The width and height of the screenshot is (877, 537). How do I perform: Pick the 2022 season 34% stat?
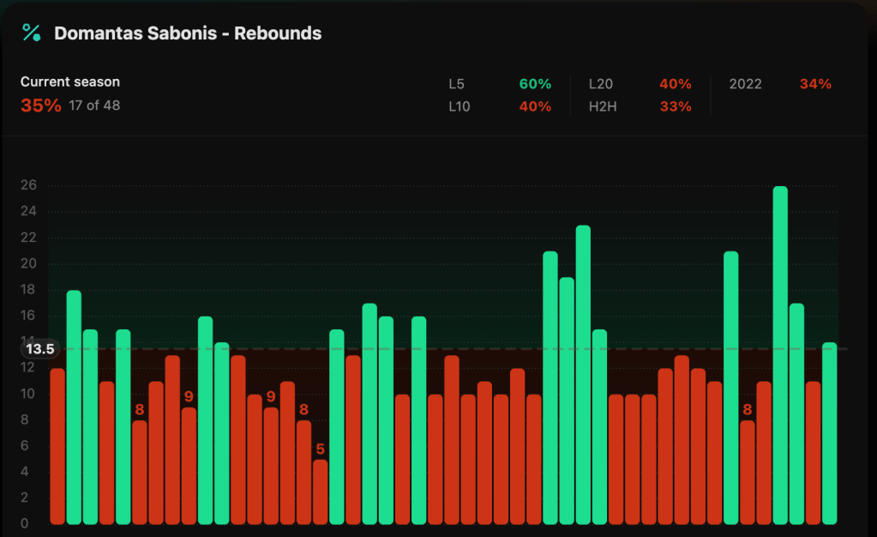779,84
